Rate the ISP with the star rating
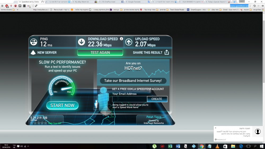The image size is (265, 149). click(39, 123)
